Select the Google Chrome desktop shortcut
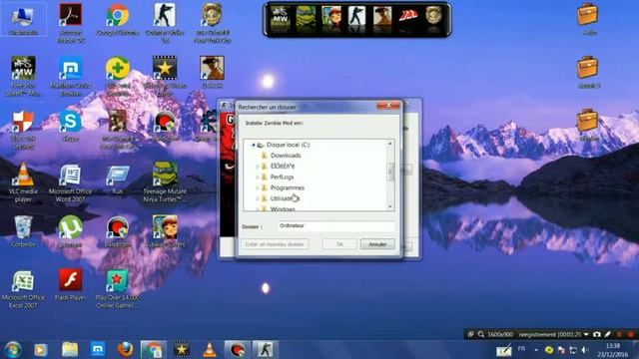639x359 pixels. click(118, 19)
